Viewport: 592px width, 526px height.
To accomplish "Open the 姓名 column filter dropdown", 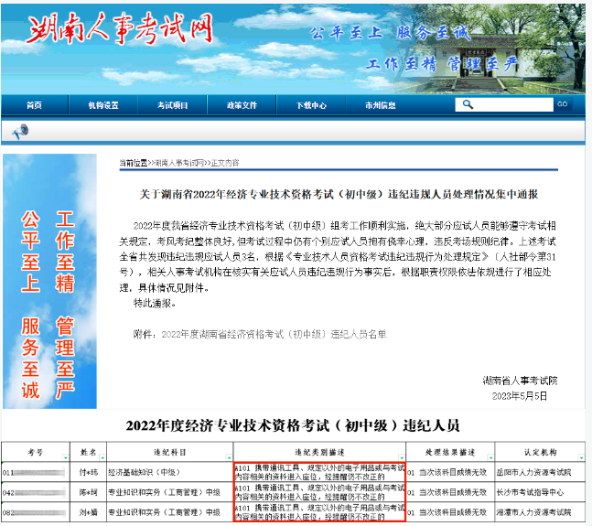I will 101,457.
